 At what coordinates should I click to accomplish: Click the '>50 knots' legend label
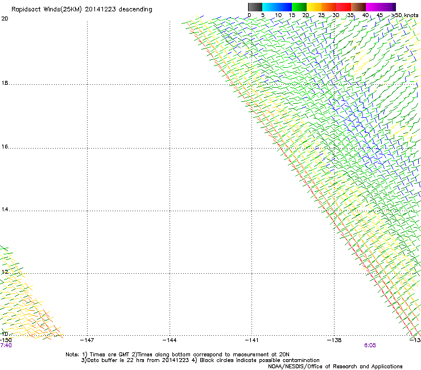coord(405,15)
